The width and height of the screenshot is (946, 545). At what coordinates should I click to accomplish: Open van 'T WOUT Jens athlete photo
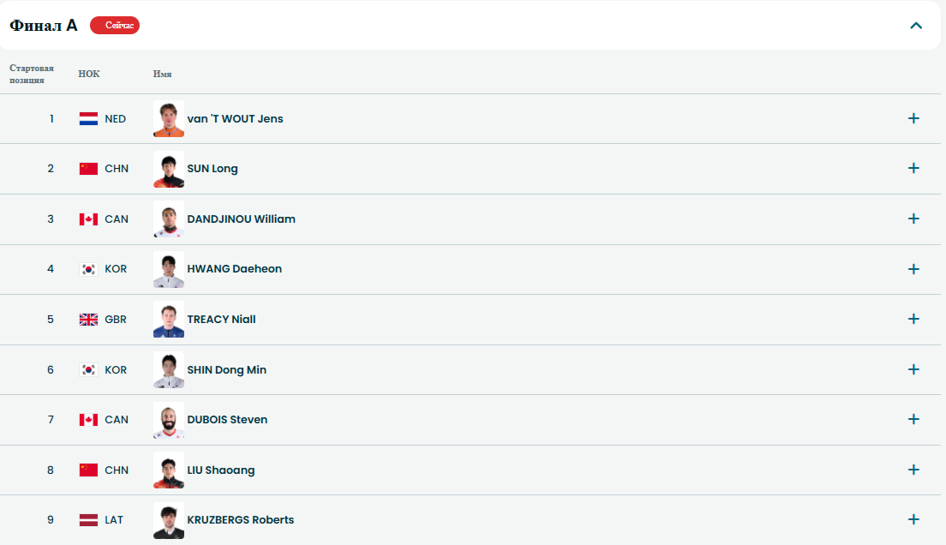click(168, 119)
